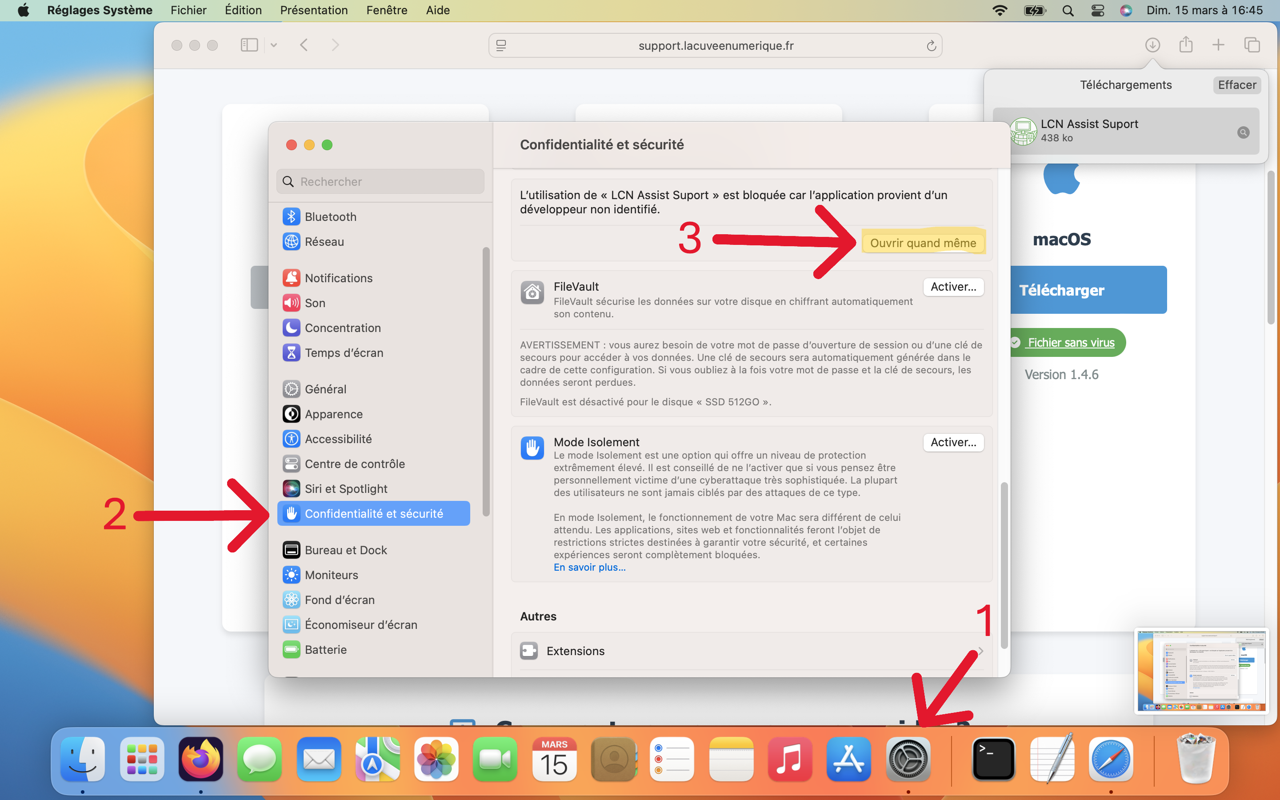
Task: Expand the Extensions row chevron
Action: click(x=980, y=651)
